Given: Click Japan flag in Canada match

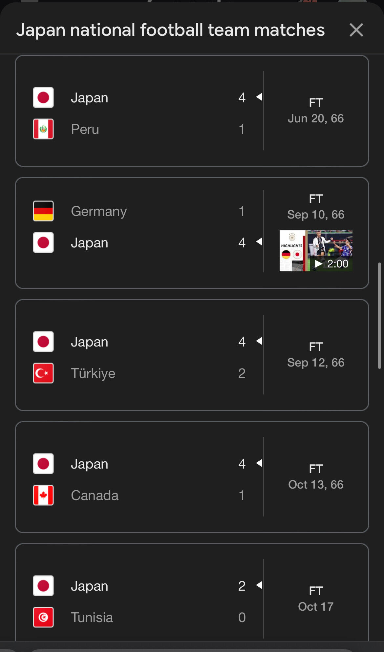Looking at the screenshot, I should point(43,464).
